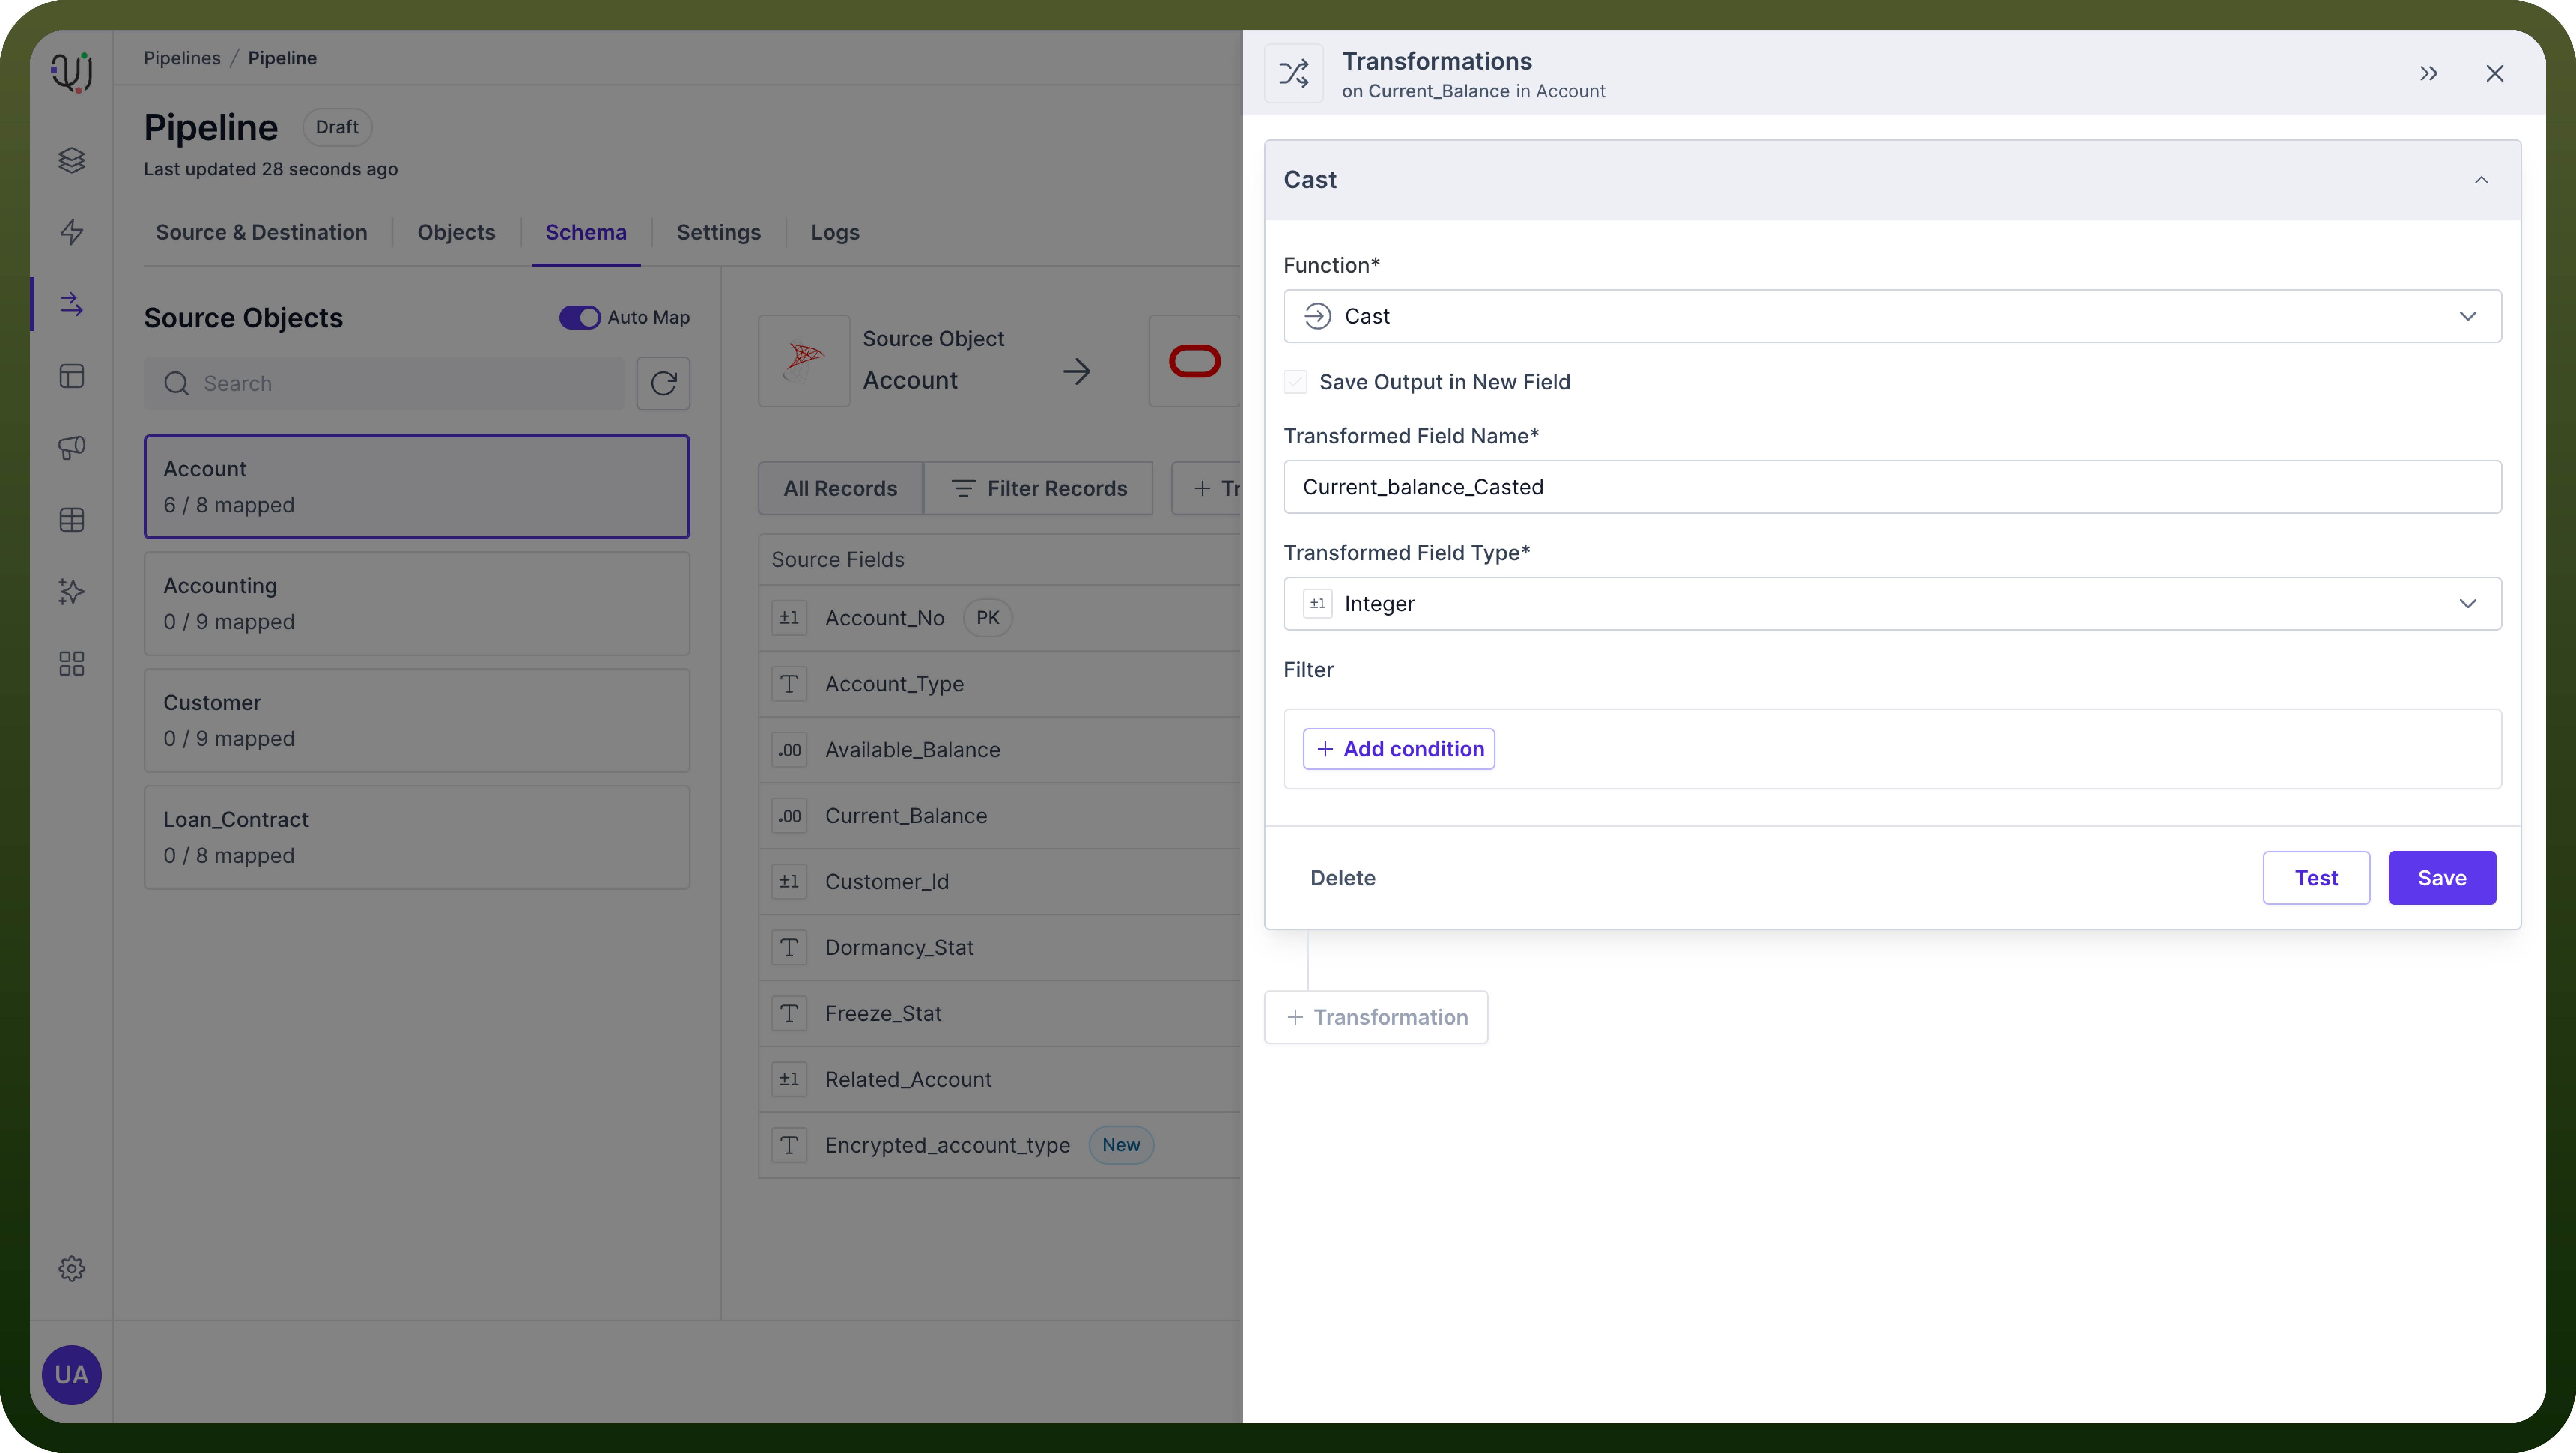Refresh the Source Objects list
The height and width of the screenshot is (1453, 2576).
pos(663,383)
